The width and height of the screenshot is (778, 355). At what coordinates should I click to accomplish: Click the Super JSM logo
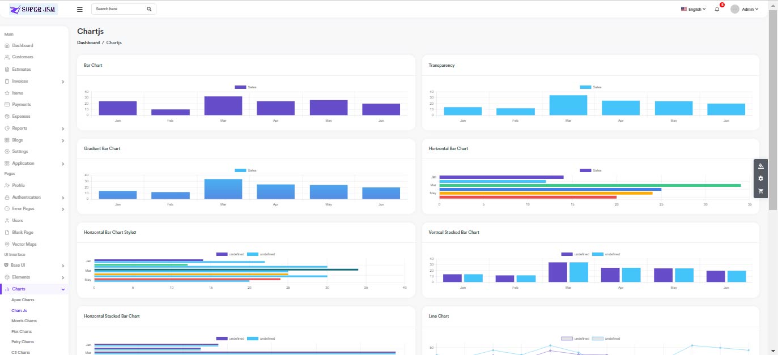click(x=33, y=9)
